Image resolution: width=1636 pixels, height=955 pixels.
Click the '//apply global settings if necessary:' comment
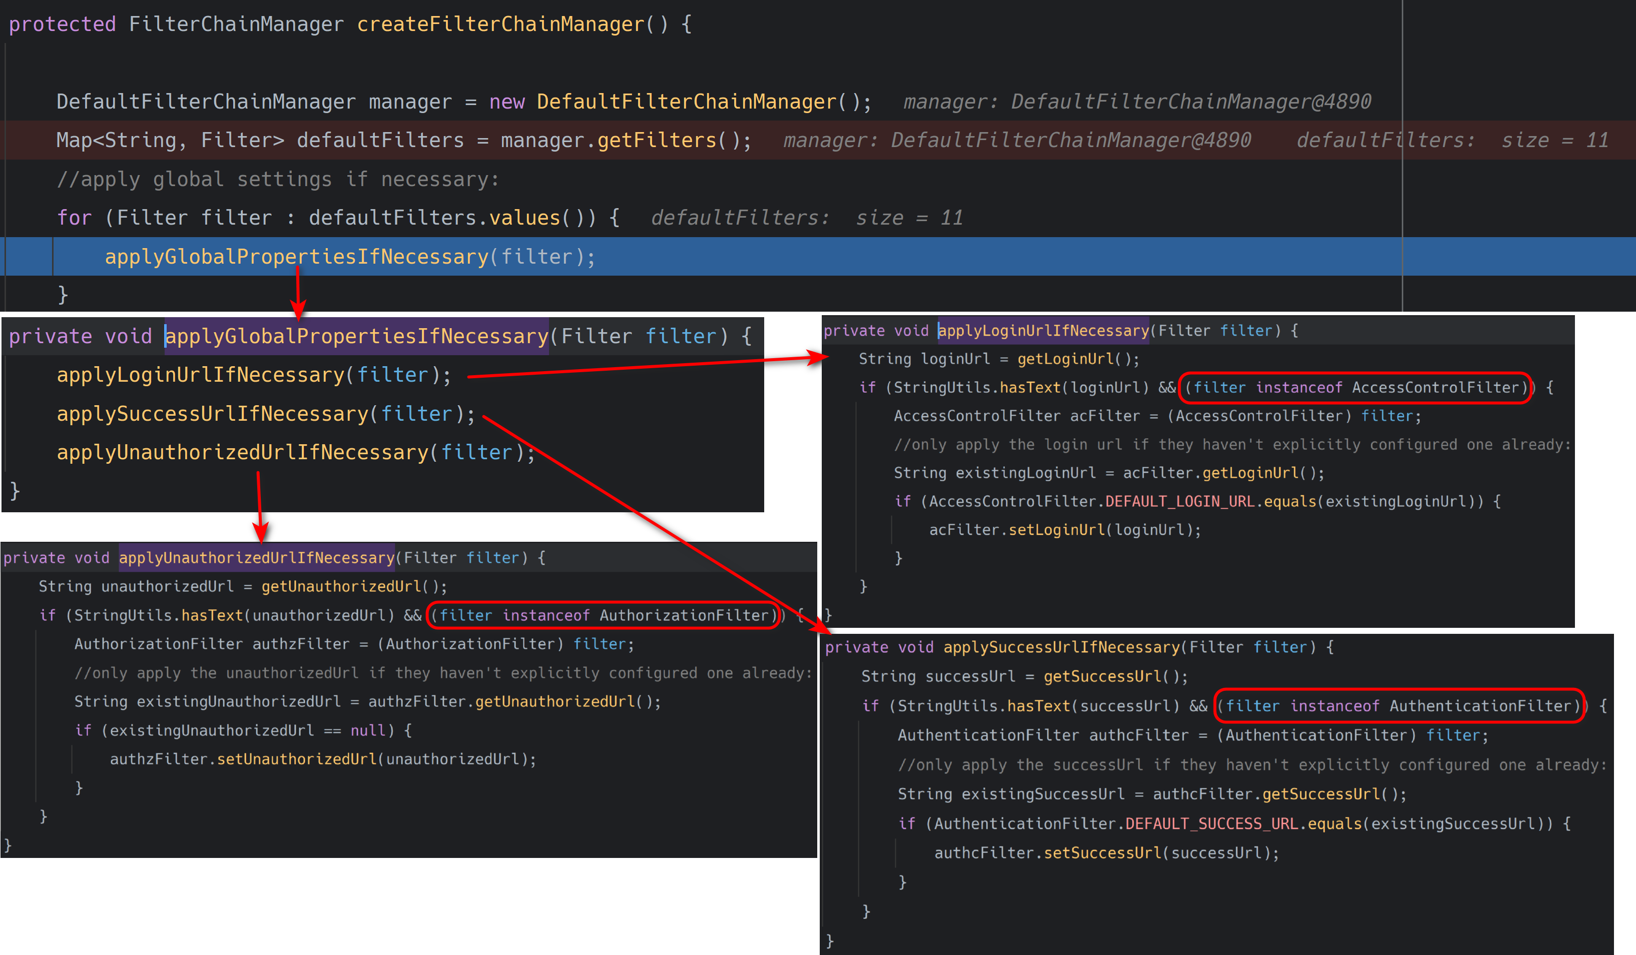(x=278, y=179)
